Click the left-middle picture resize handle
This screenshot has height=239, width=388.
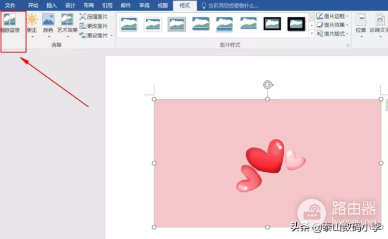point(154,163)
